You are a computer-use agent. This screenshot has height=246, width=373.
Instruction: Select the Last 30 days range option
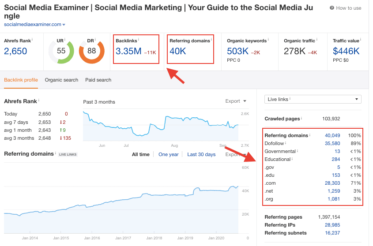[x=201, y=155]
